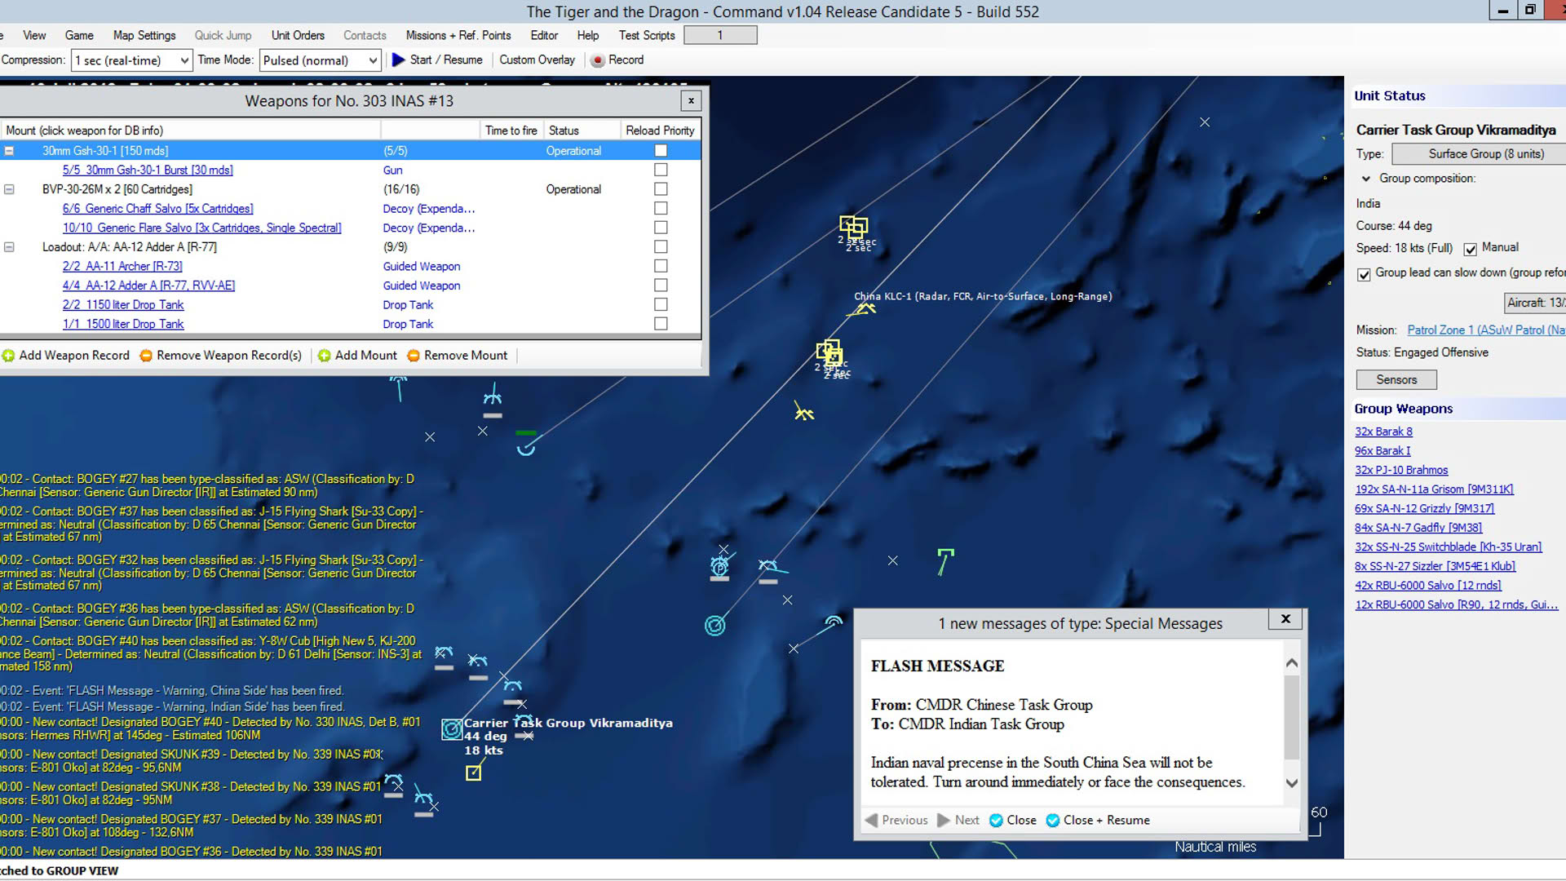1566x881 pixels.
Task: Click the Add Mount green icon
Action: click(x=324, y=356)
